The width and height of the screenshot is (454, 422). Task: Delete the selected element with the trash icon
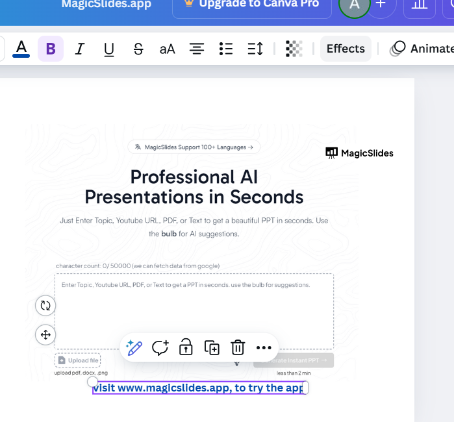(238, 347)
